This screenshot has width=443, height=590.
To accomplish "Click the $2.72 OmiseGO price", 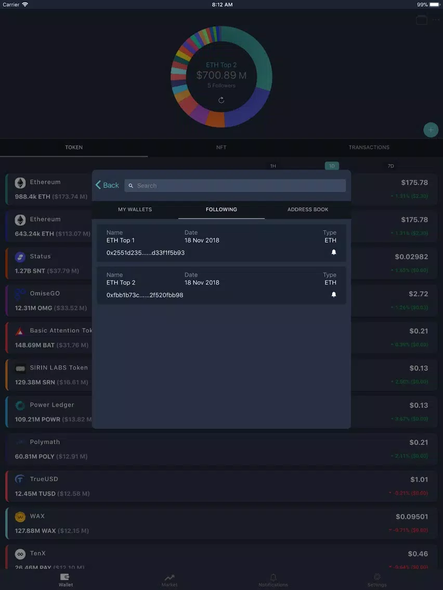I will click(418, 294).
